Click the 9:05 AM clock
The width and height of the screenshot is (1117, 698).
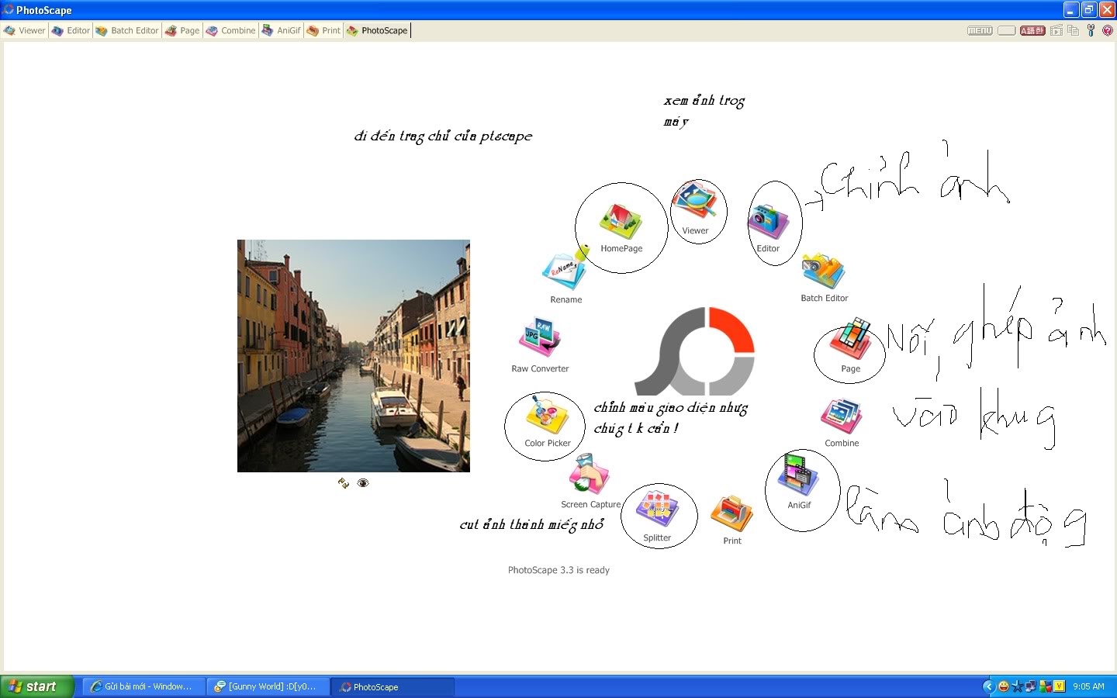click(1088, 686)
